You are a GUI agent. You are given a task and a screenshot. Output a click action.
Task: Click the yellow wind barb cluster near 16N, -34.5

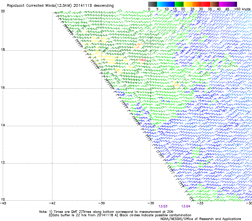[x=176, y=85]
